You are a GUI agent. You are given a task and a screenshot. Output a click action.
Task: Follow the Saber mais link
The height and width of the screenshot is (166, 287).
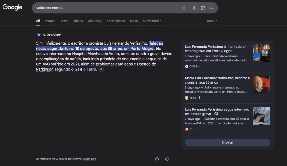(89, 159)
